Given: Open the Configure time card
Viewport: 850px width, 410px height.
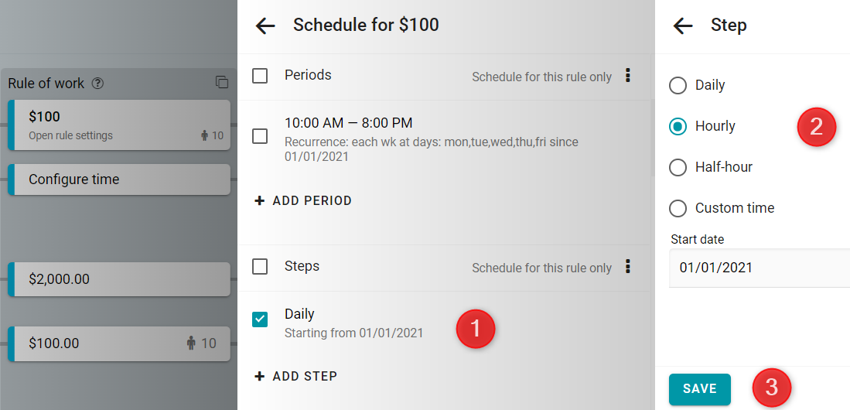Looking at the screenshot, I should tap(119, 179).
